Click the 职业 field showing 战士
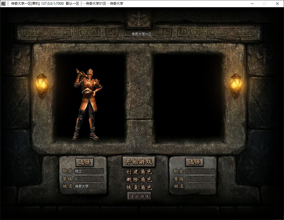This screenshot has height=220, width=284. click(x=89, y=171)
